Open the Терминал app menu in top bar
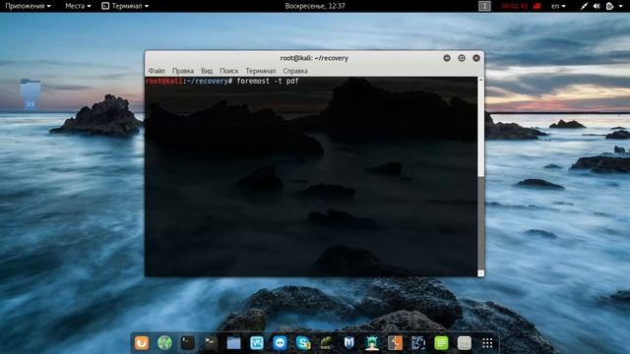 tap(125, 6)
